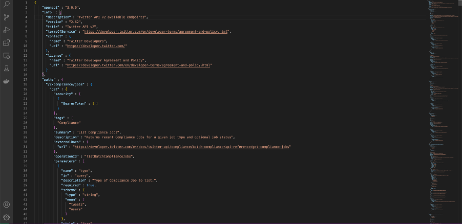Open the Accounts menu icon
This screenshot has width=462, height=224.
coord(6,205)
